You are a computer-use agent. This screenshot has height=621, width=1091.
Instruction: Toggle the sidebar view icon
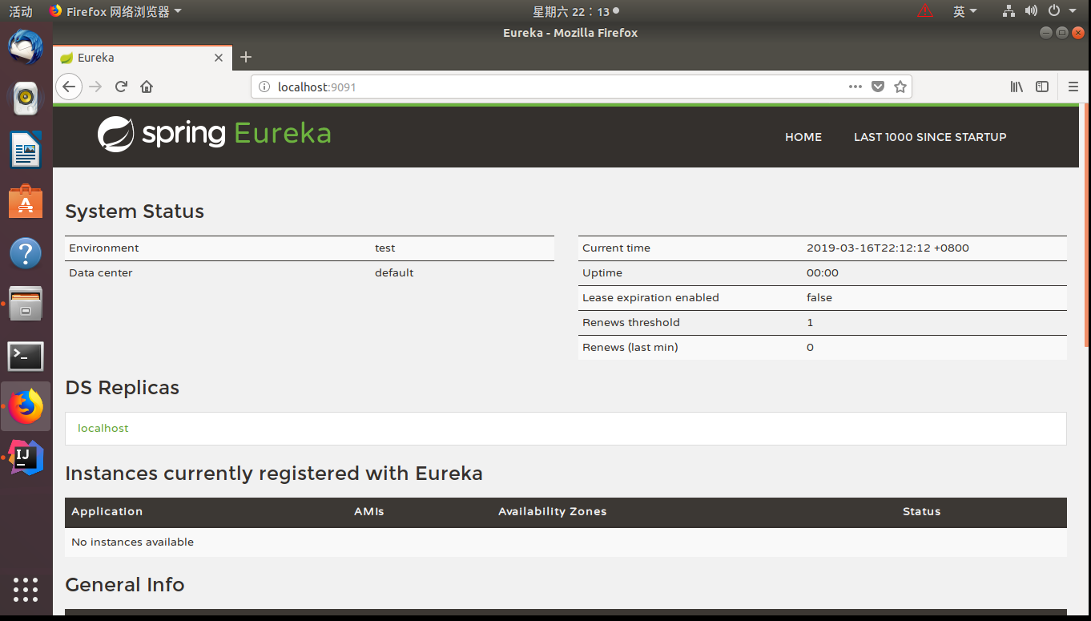coord(1042,87)
